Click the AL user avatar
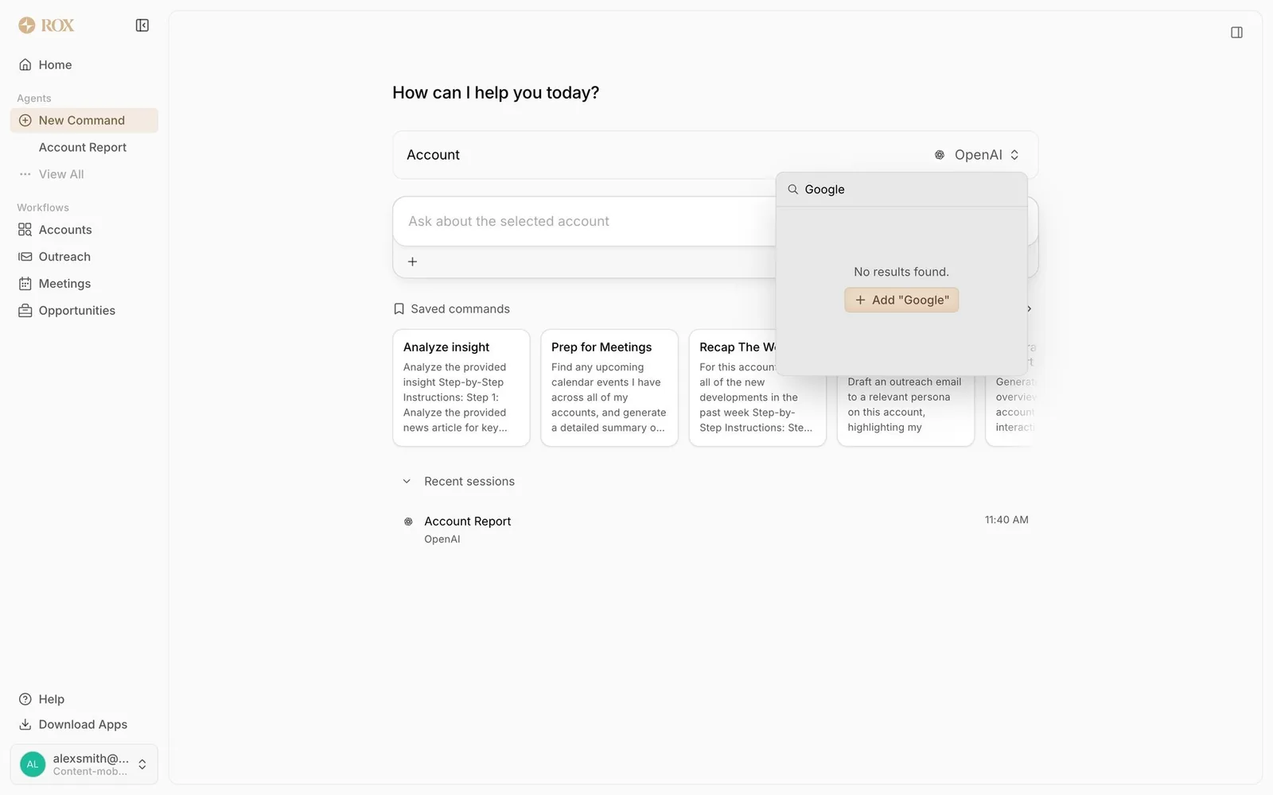 point(33,765)
